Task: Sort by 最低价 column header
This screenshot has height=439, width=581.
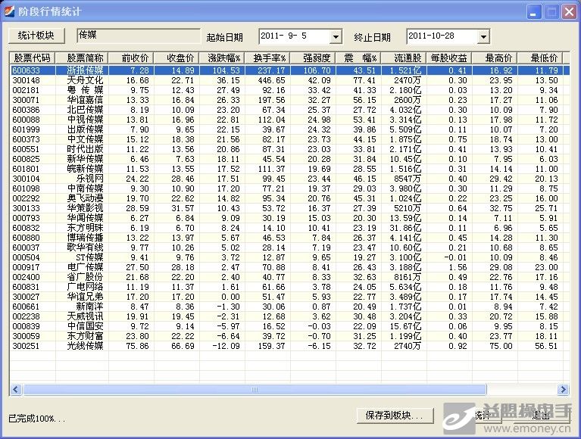Action: [540, 58]
